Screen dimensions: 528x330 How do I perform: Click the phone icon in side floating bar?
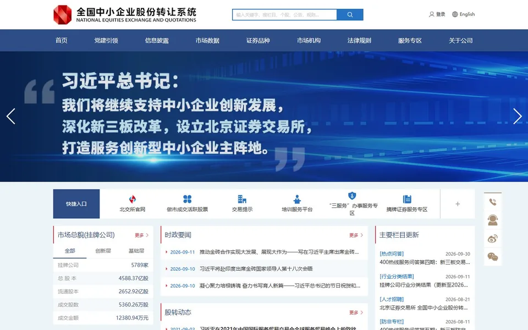pyautogui.click(x=493, y=202)
